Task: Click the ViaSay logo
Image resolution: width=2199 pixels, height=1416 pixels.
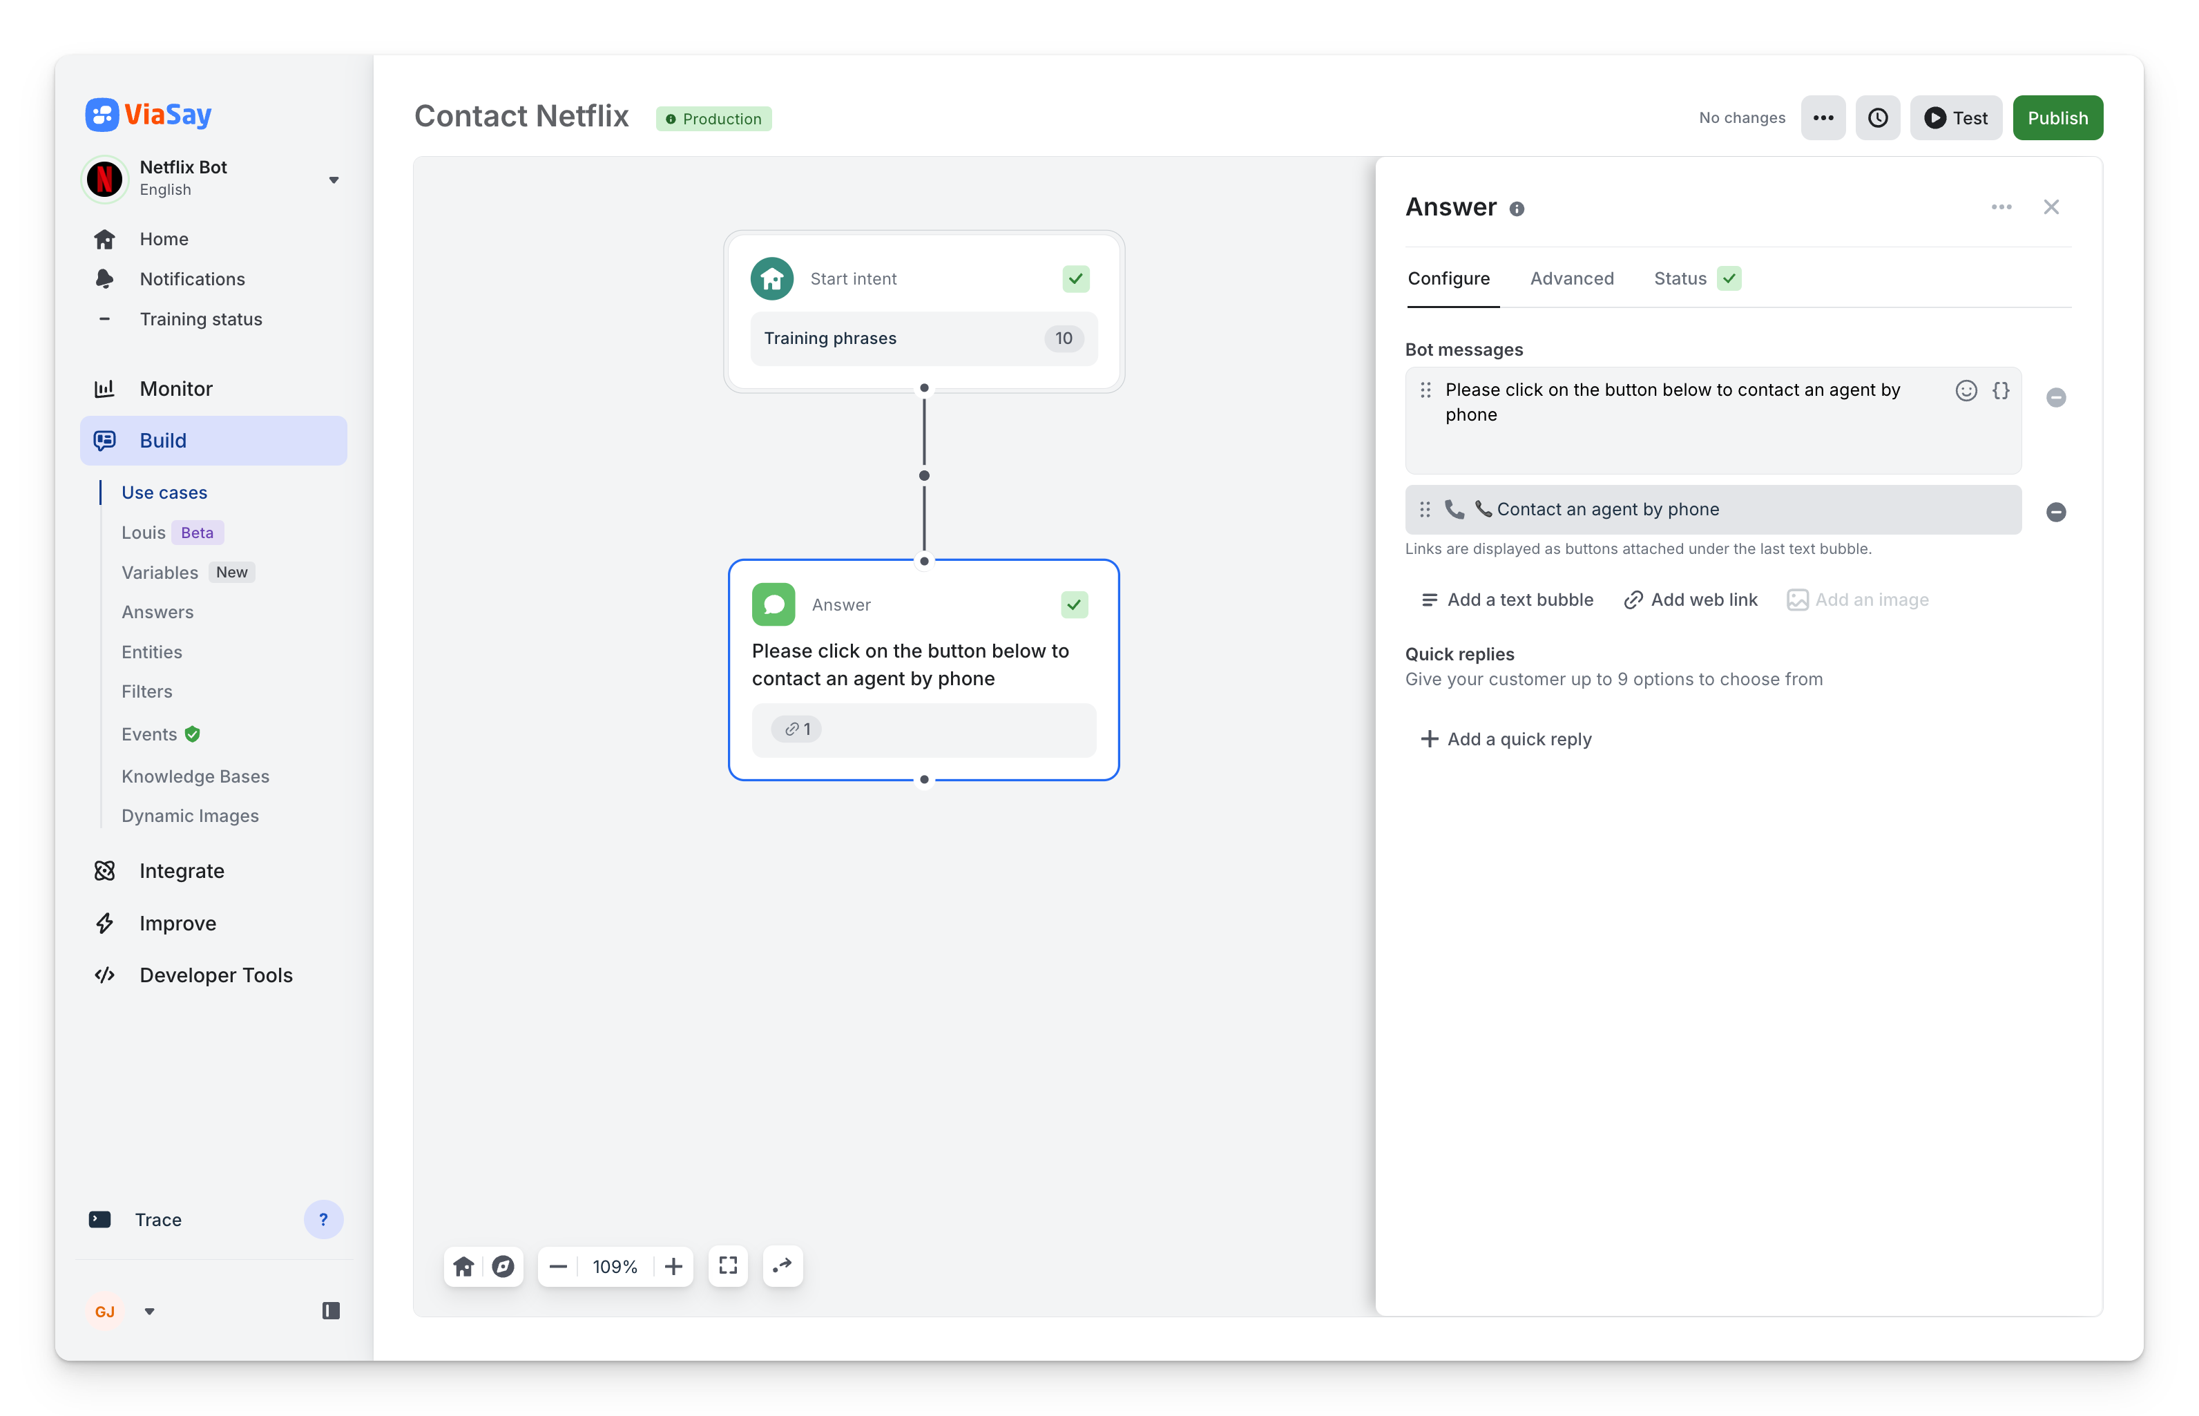Action: 148,114
